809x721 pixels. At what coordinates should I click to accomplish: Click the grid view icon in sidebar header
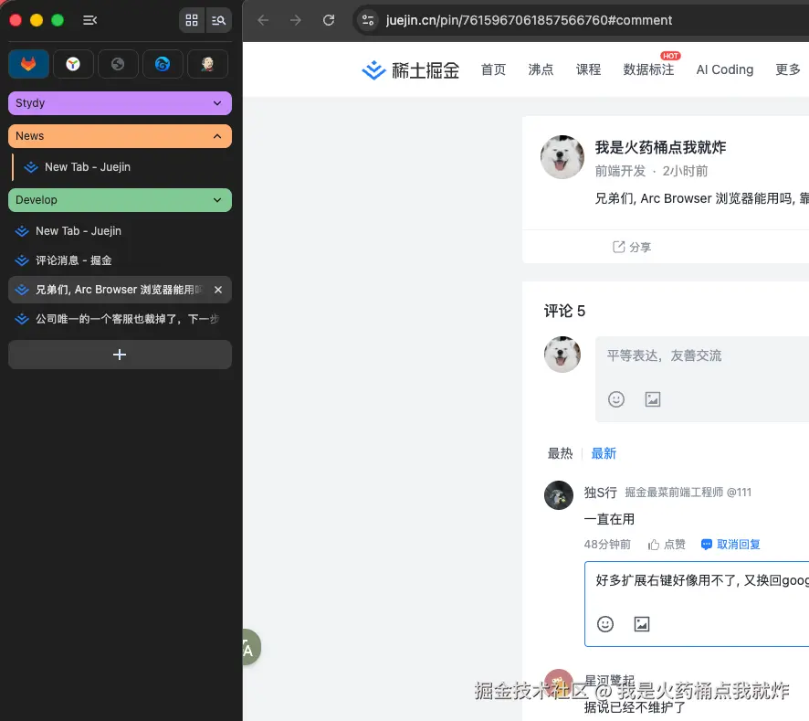tap(192, 20)
